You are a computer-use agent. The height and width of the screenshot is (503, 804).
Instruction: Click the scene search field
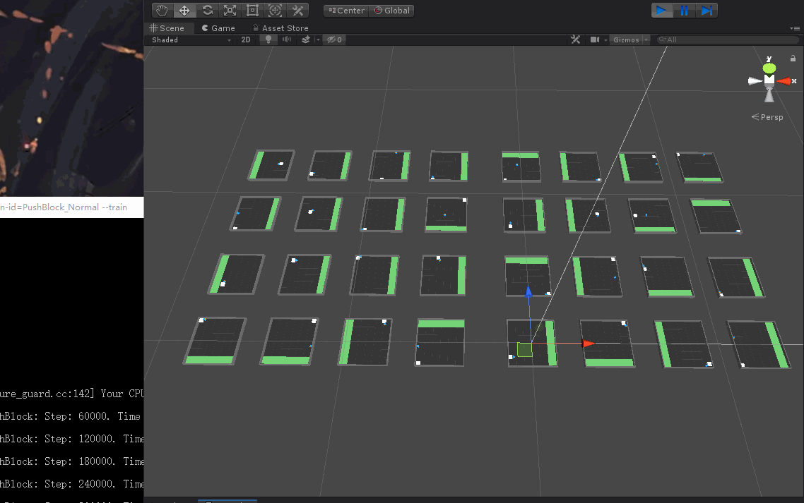tap(727, 40)
